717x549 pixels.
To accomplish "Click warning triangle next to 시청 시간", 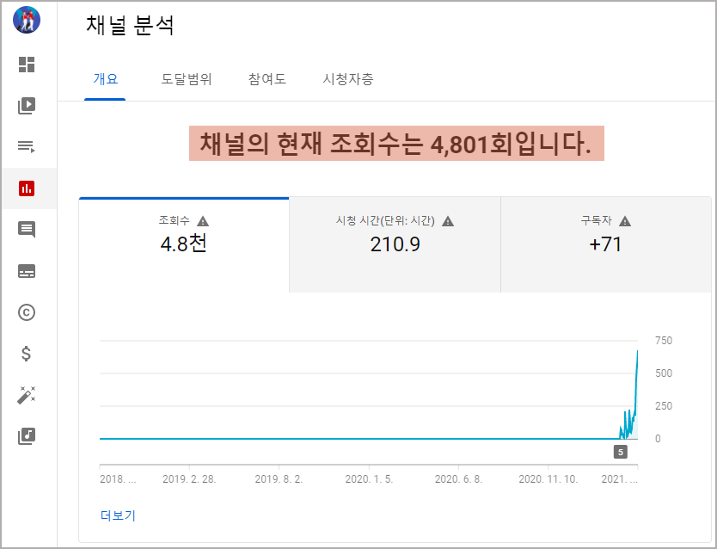I will (448, 221).
